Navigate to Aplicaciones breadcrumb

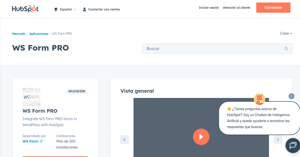pyautogui.click(x=39, y=34)
